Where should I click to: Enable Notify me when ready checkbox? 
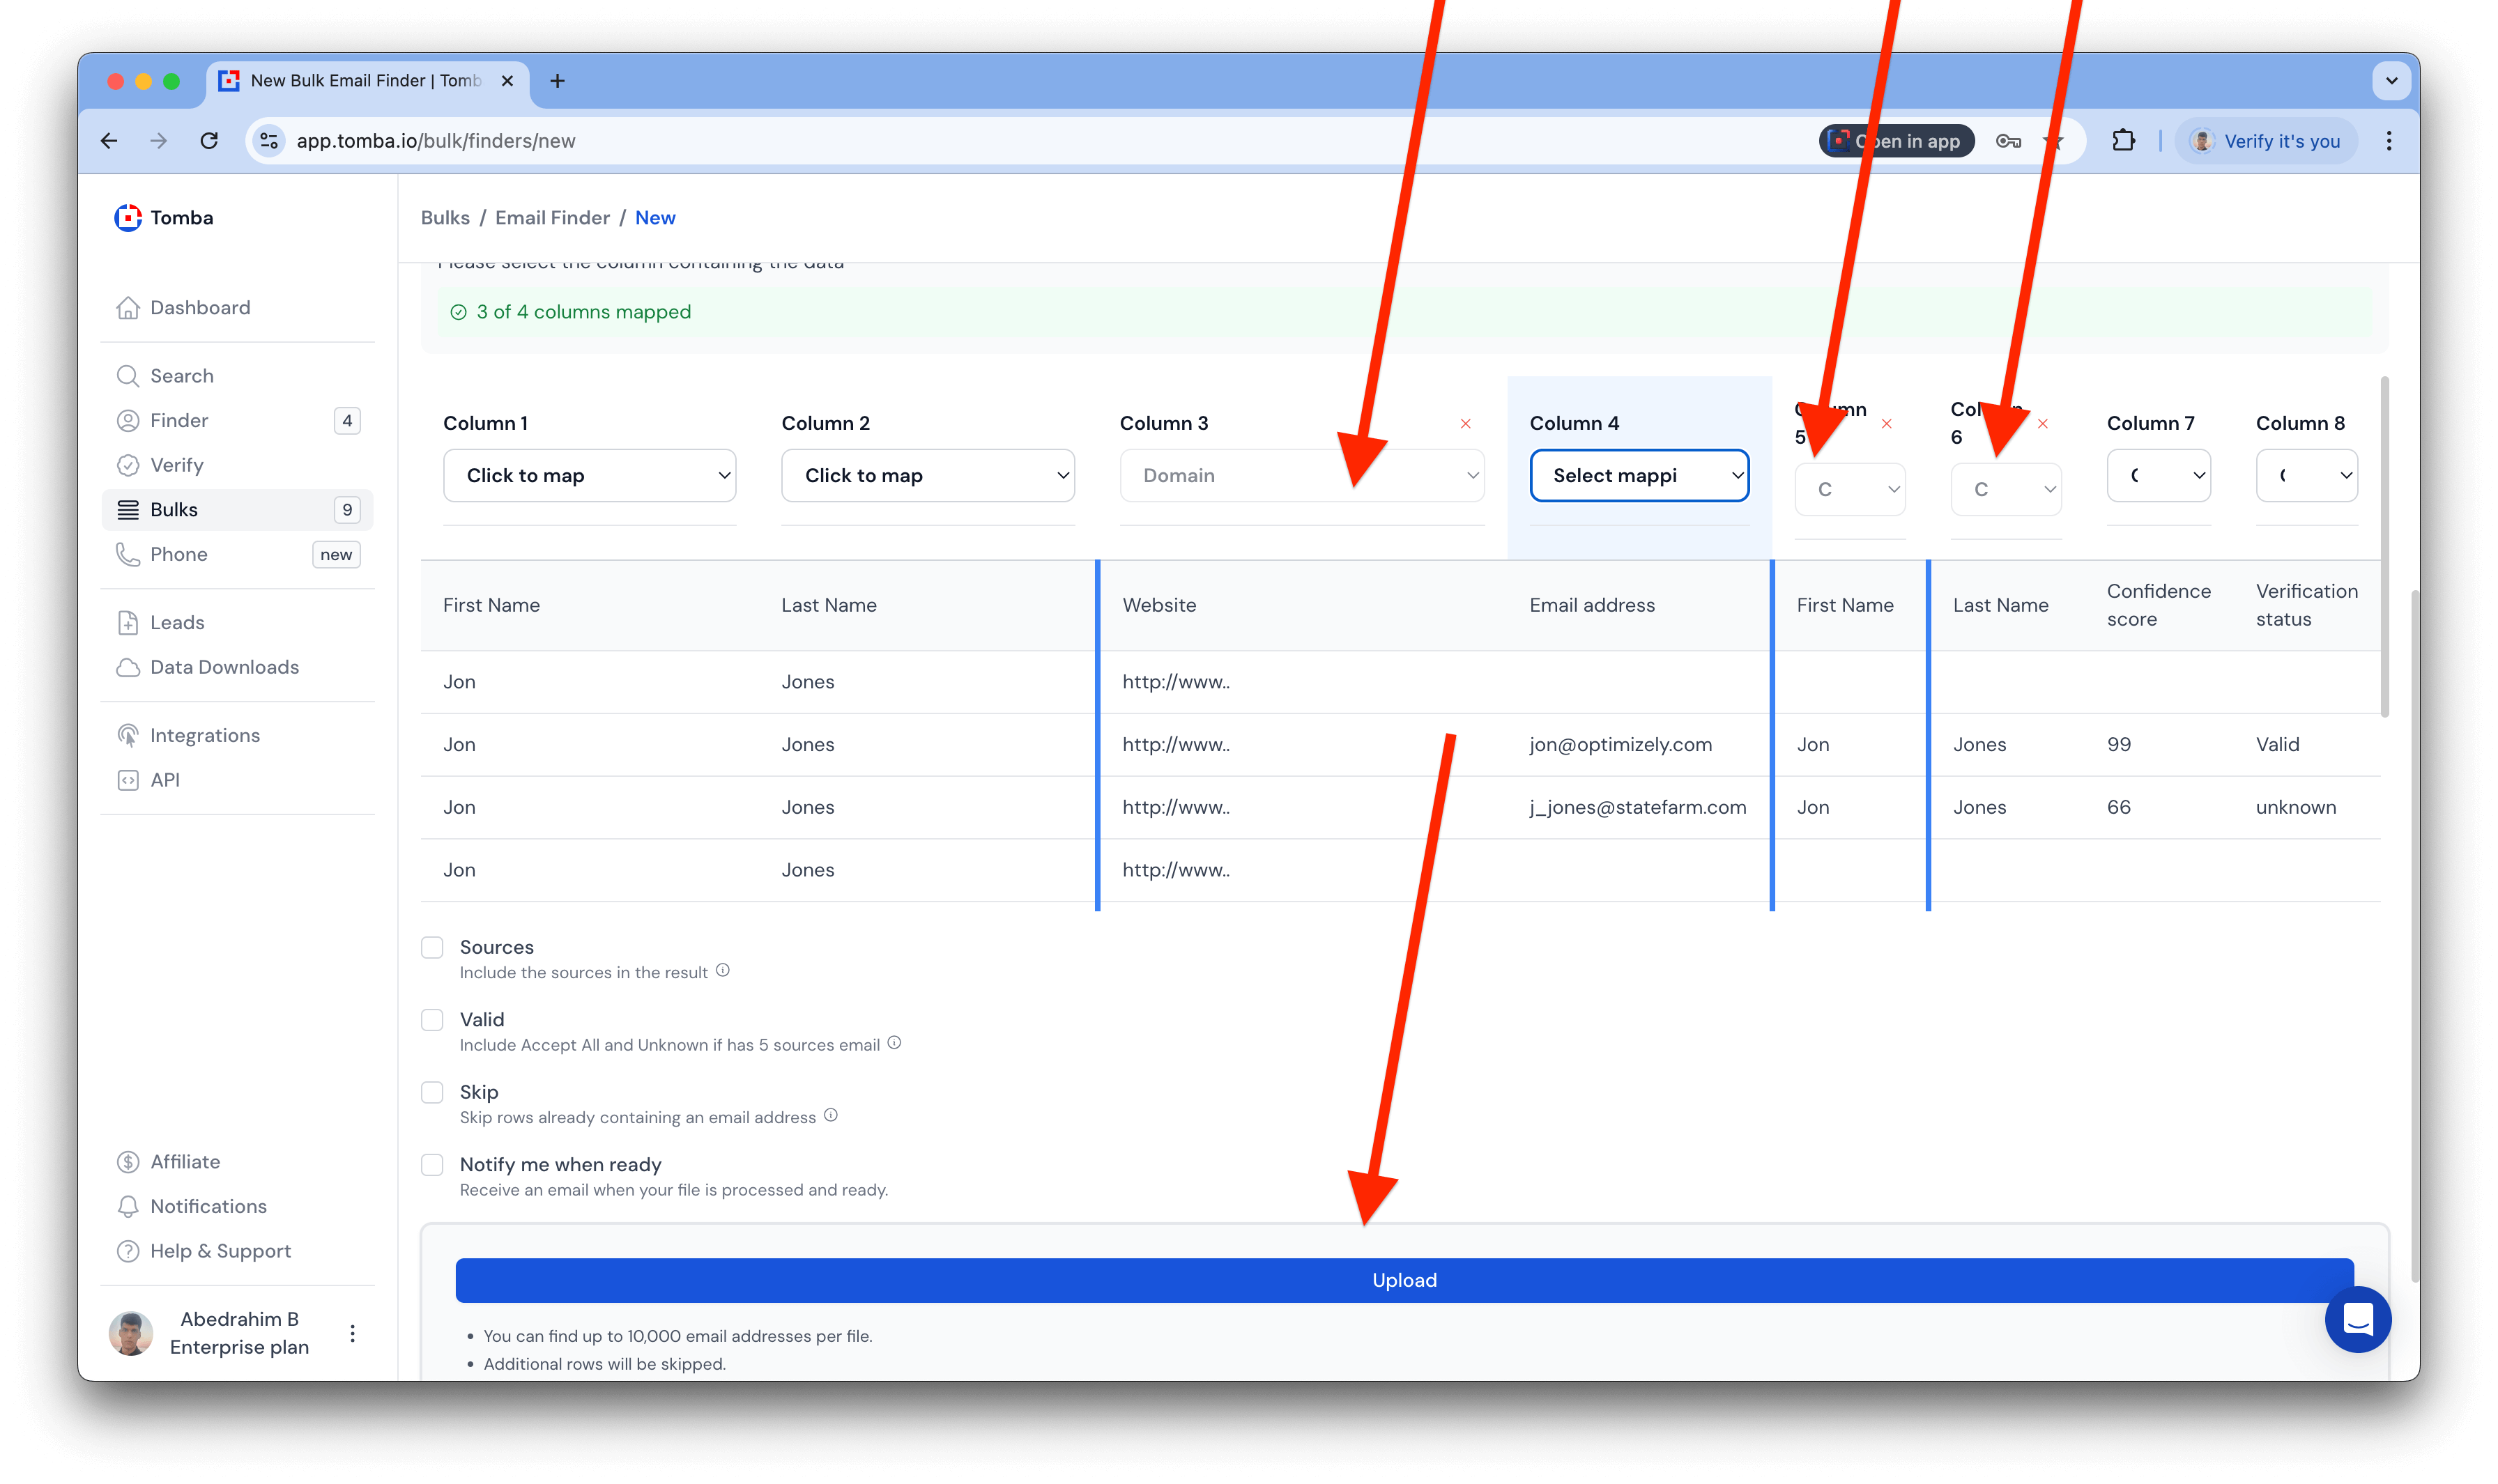432,1165
